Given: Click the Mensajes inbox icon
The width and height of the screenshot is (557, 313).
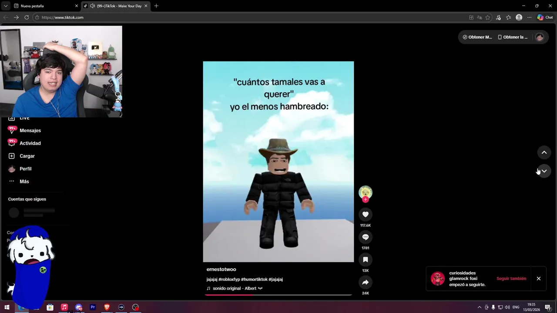Looking at the screenshot, I should point(12,130).
